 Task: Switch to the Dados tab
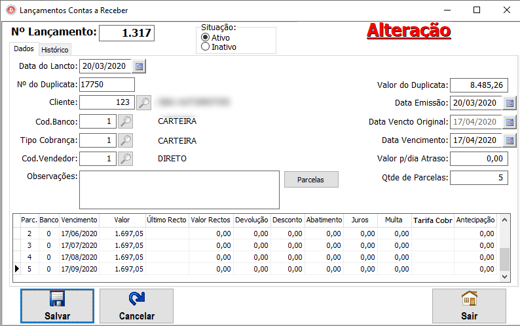pyautogui.click(x=24, y=49)
